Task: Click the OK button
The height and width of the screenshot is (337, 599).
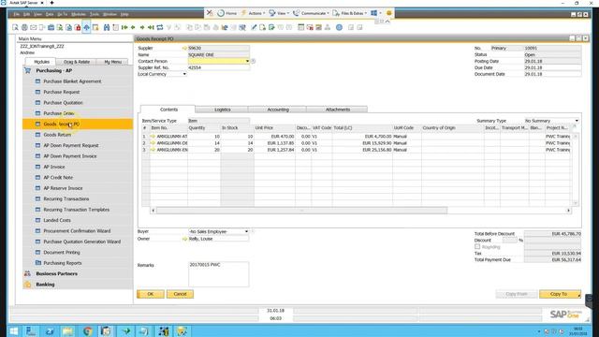Action: (151, 294)
